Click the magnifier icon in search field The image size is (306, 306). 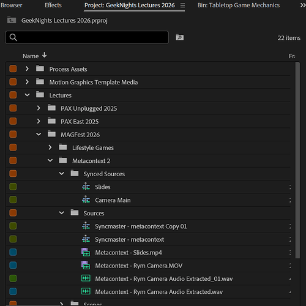pos(13,37)
